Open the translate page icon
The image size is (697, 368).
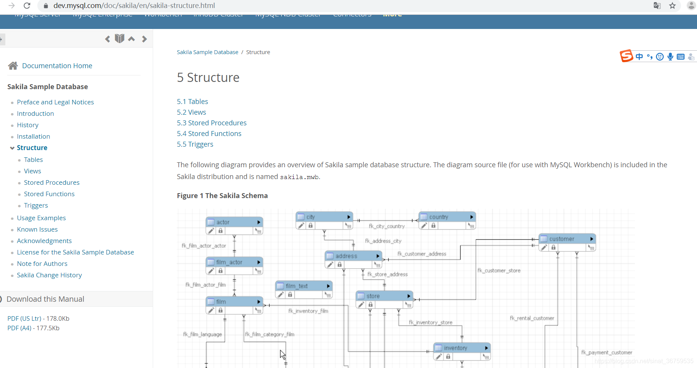click(x=657, y=6)
